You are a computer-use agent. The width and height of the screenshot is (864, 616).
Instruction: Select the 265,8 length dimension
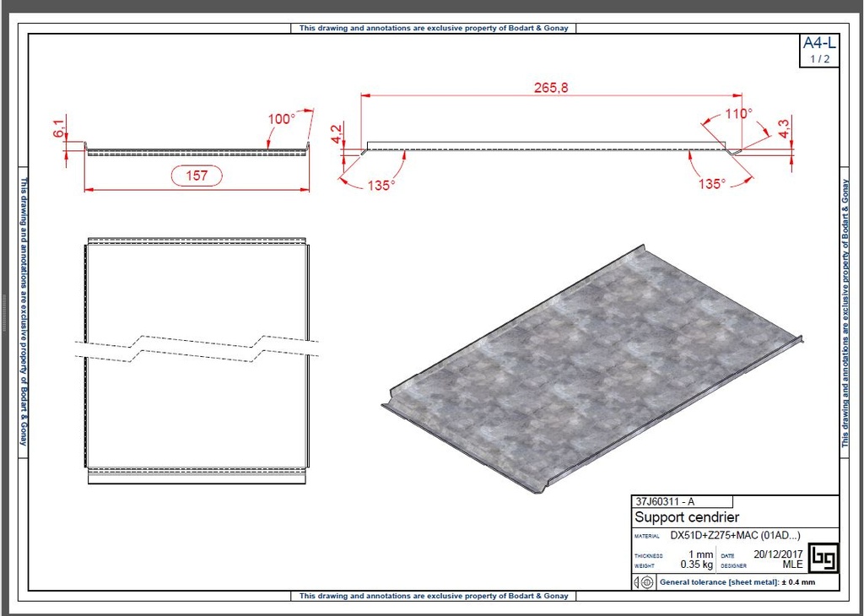(551, 88)
